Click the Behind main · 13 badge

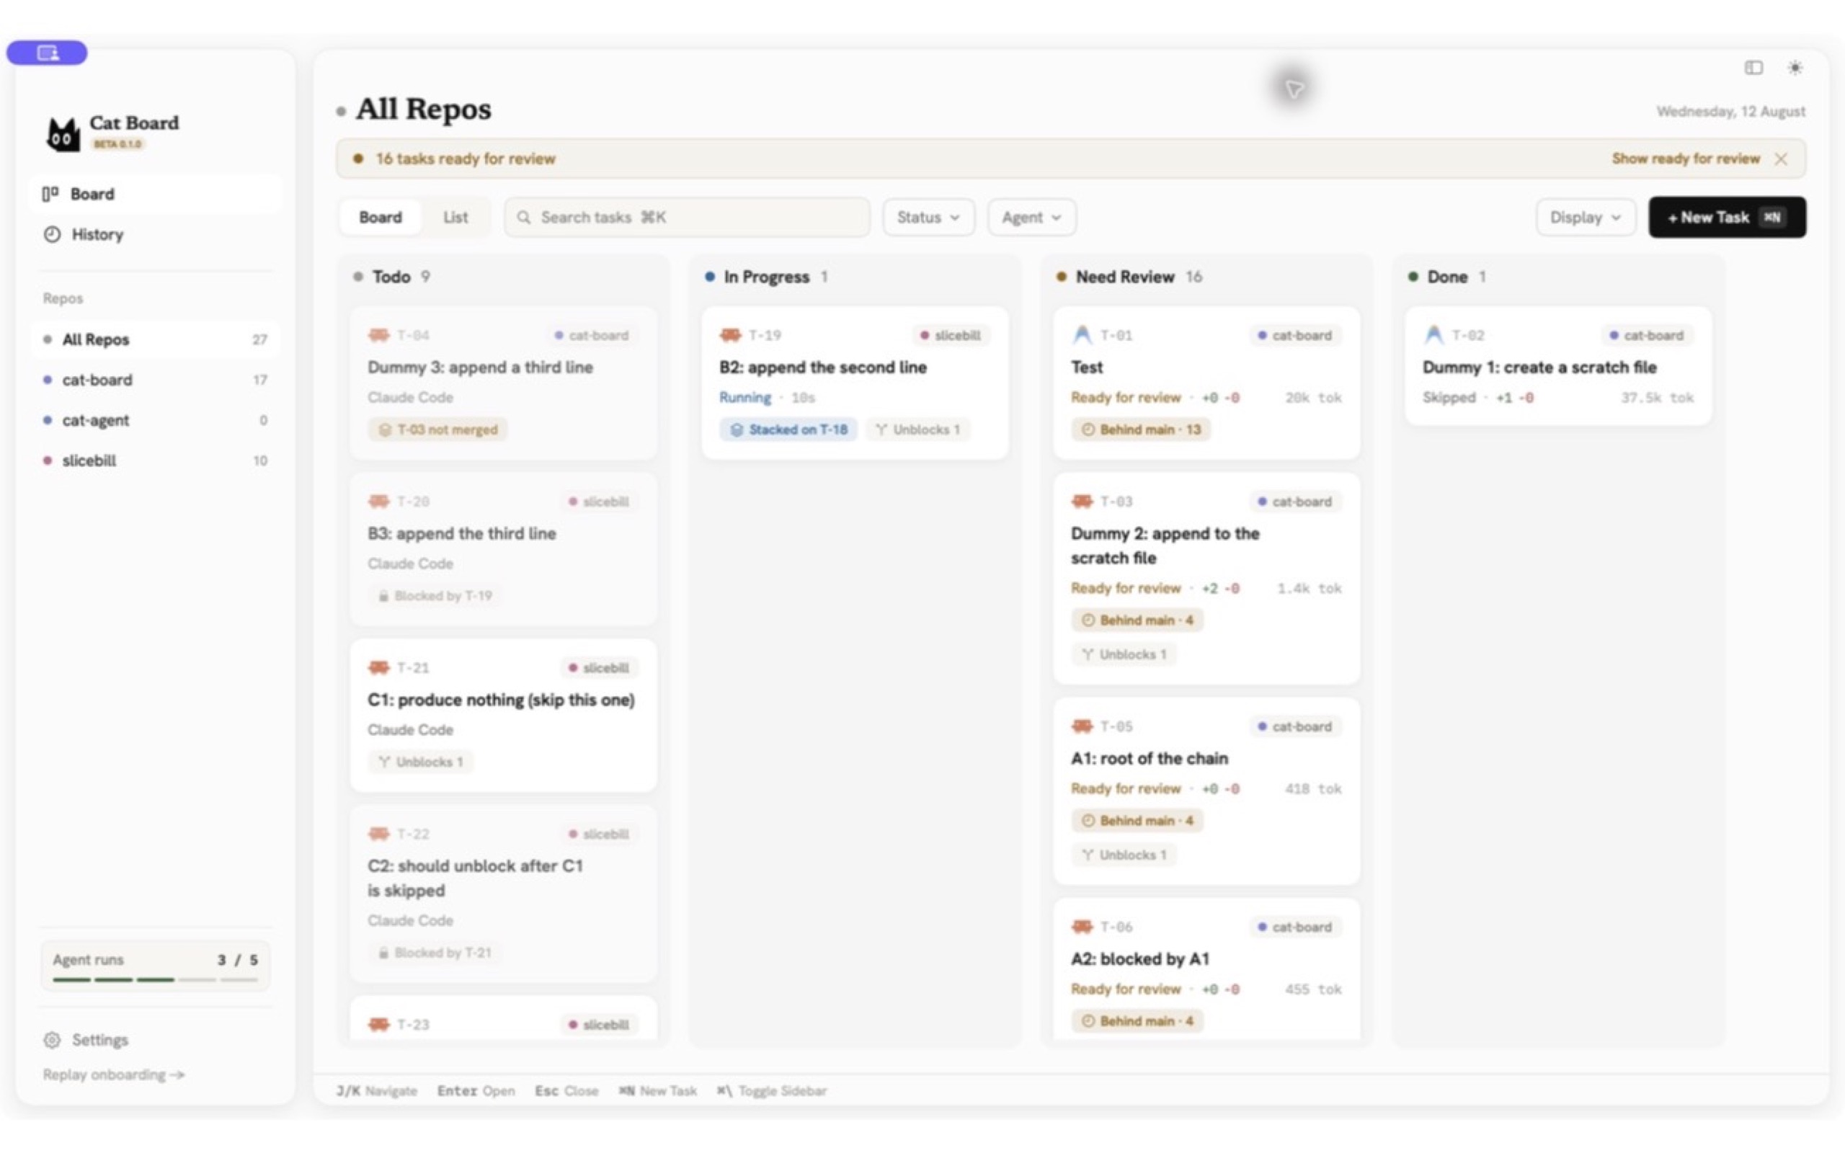[1142, 429]
